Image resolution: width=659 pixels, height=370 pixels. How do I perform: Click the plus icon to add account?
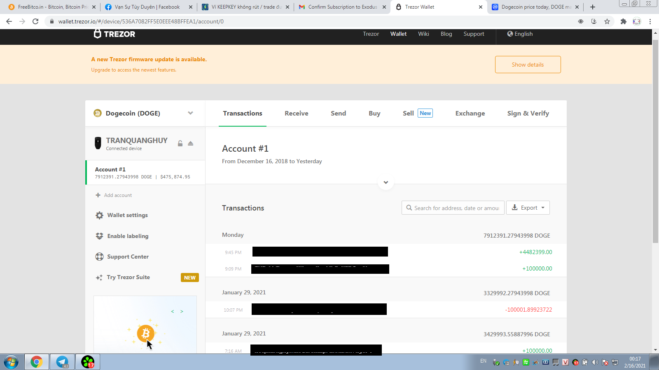[98, 195]
